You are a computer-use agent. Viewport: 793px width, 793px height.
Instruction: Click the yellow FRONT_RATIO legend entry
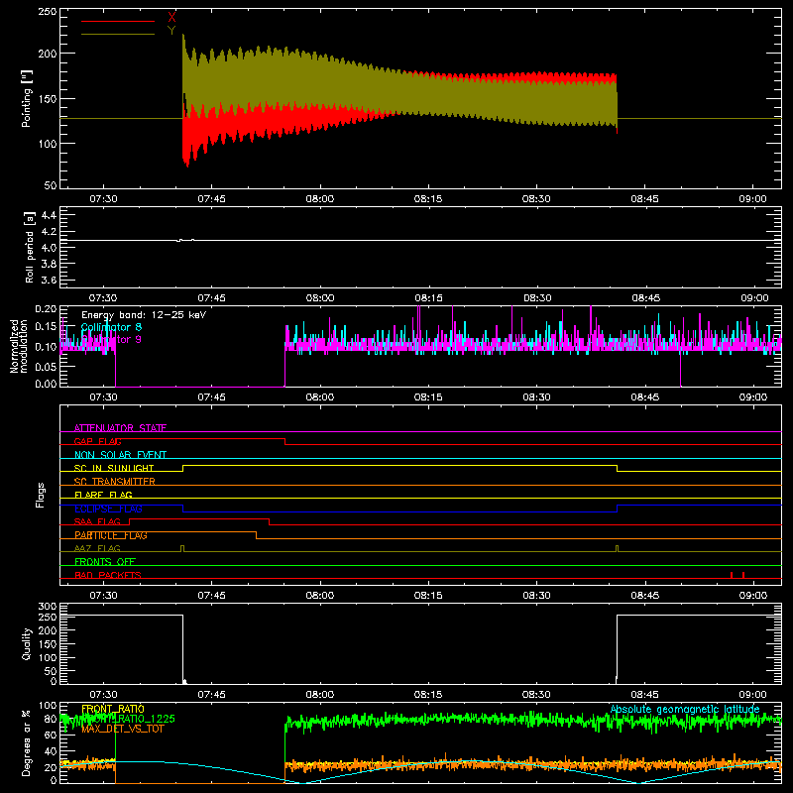pos(113,709)
